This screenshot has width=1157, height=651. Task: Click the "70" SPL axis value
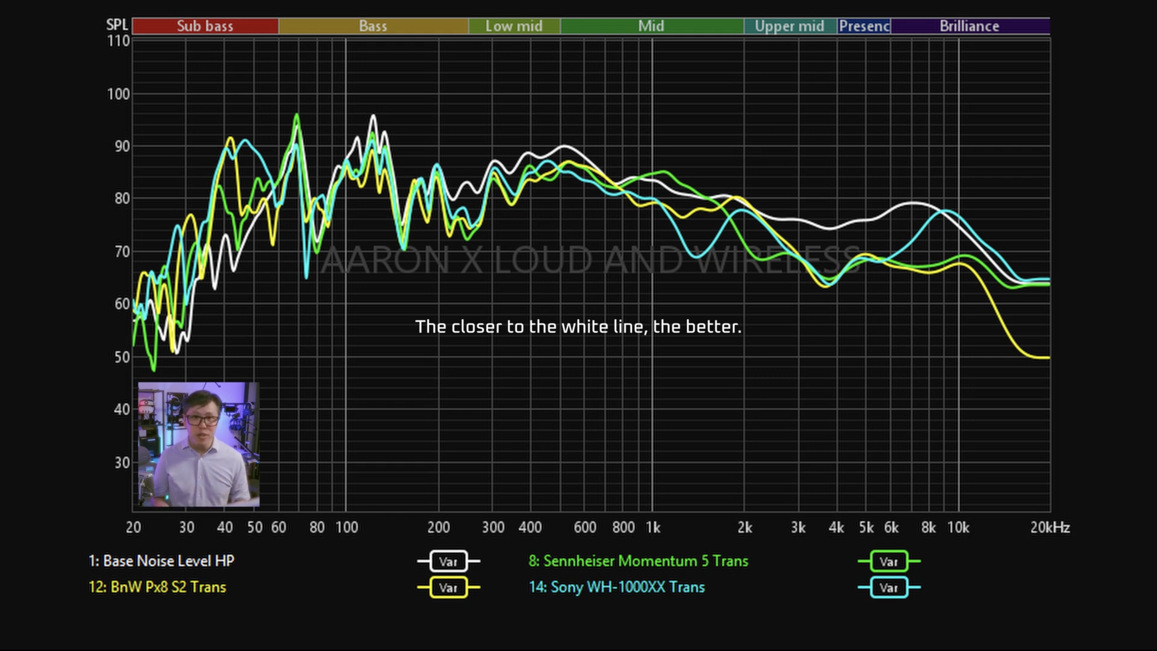122,252
